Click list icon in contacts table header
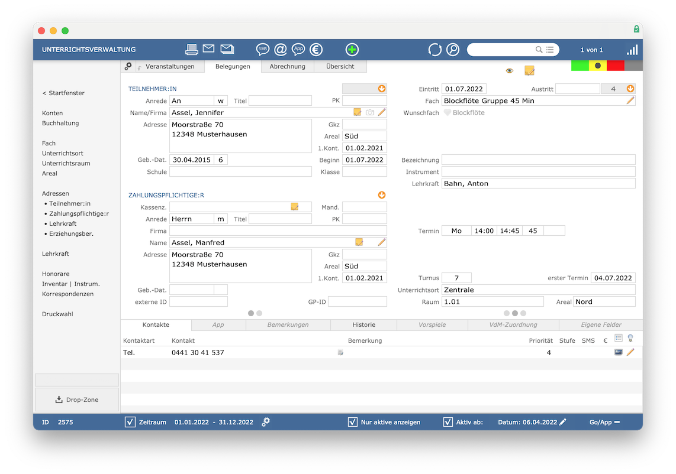The image size is (676, 474). point(619,339)
